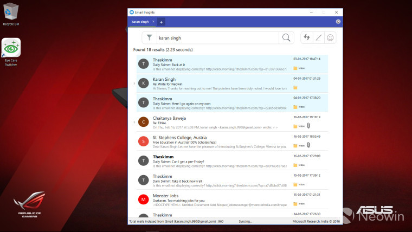Click the sync arrows icon
Screen dimensions: 412x232
[307, 37]
